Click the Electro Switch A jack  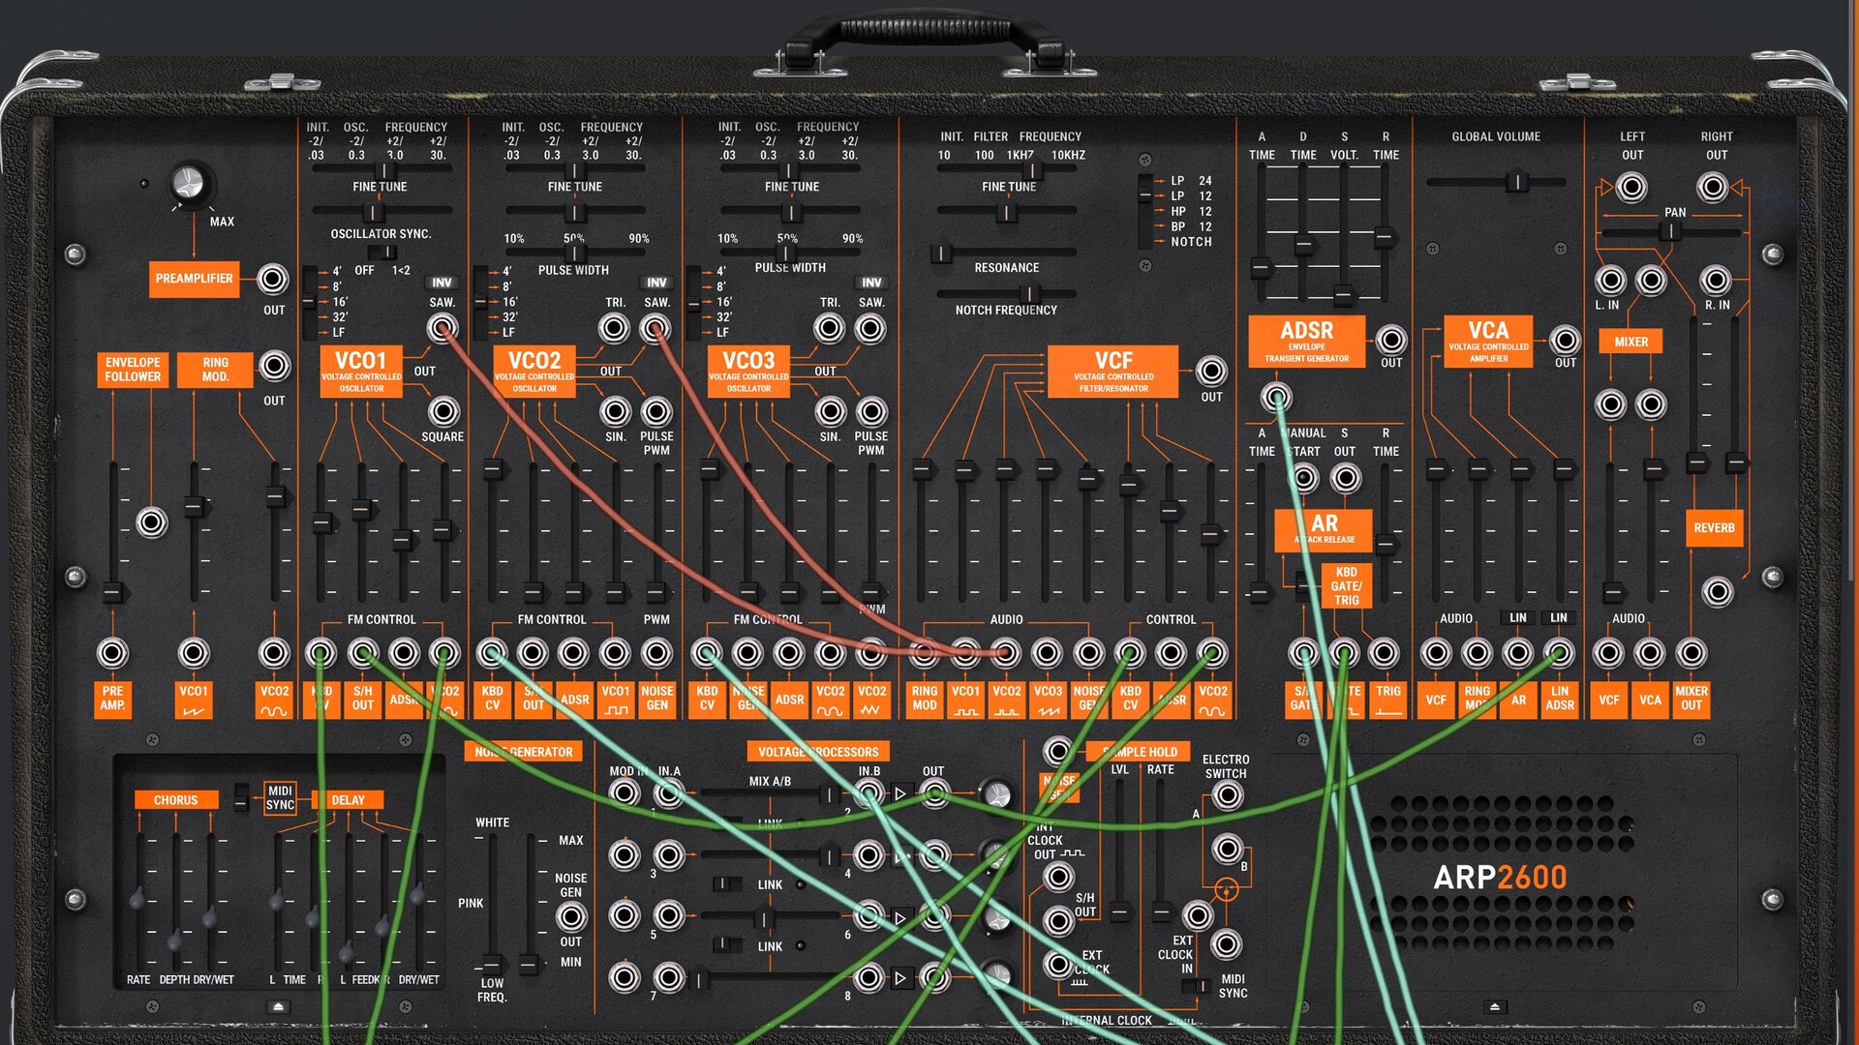[x=1228, y=795]
